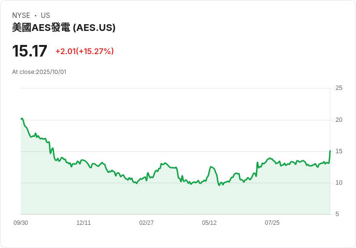Click the 05/12 date axis label

(209, 223)
